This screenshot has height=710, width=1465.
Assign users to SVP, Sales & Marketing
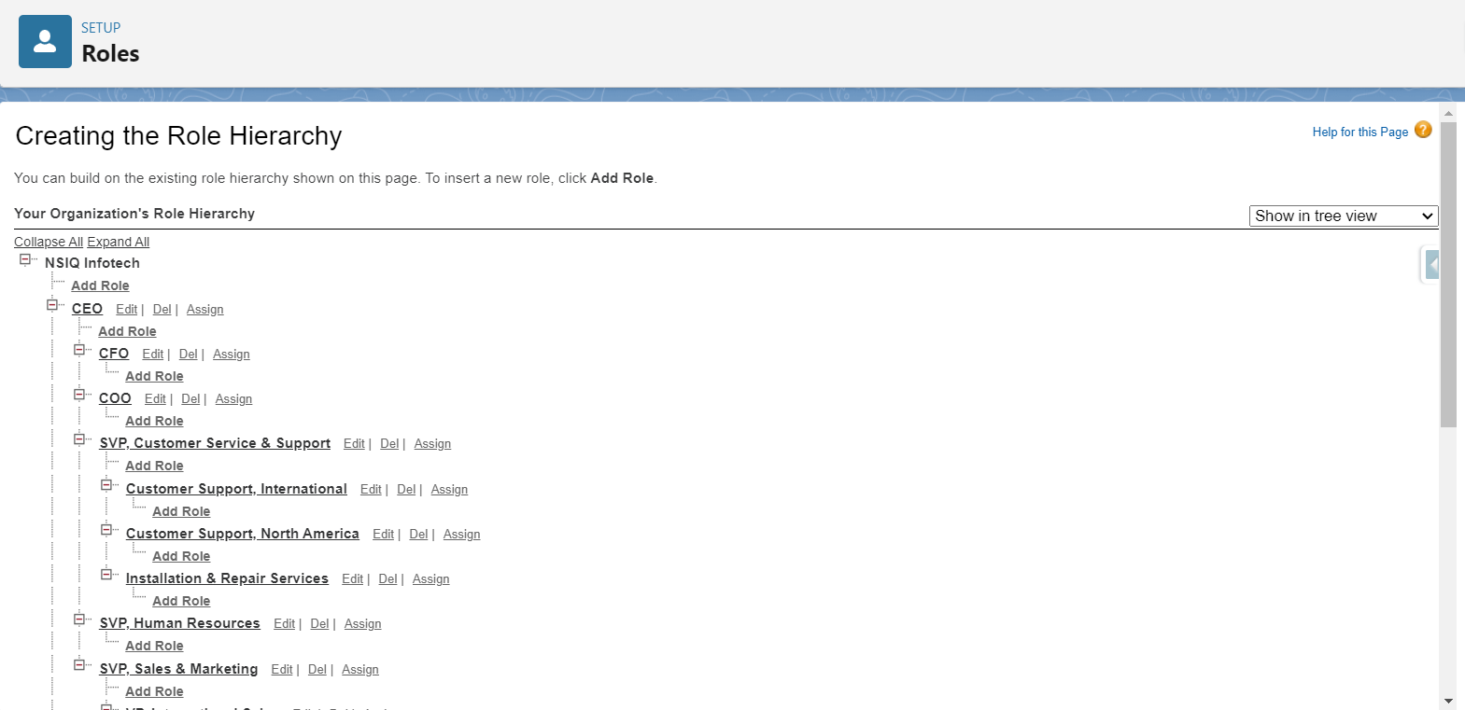(359, 670)
